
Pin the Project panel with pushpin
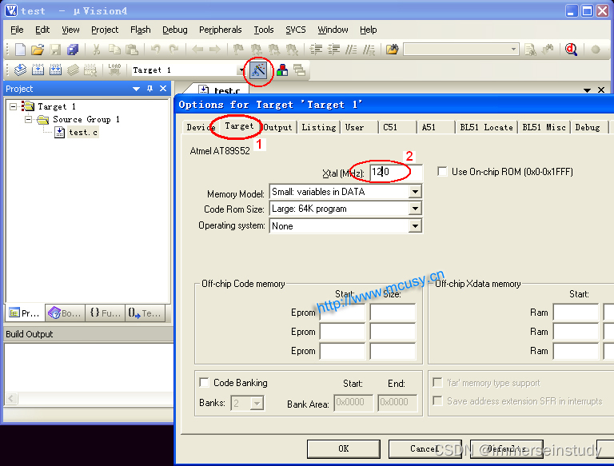[150, 89]
